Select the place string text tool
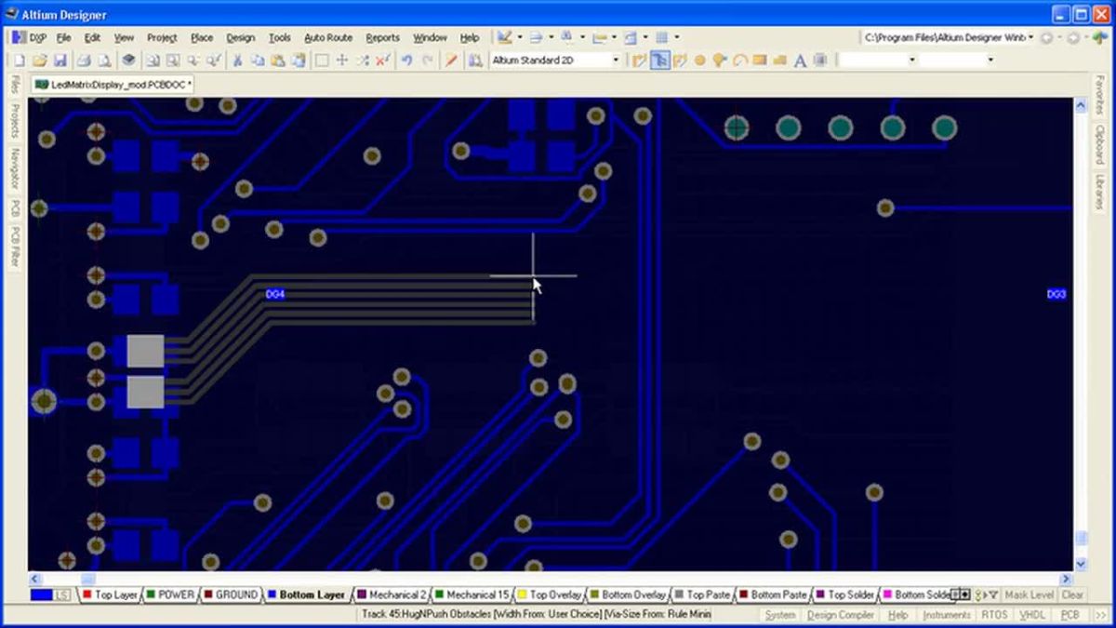 (x=798, y=60)
